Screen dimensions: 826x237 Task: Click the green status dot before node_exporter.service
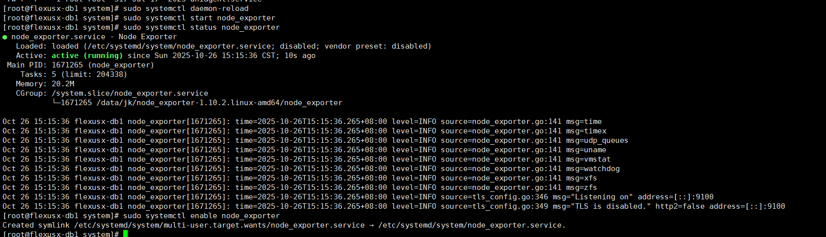[5, 37]
